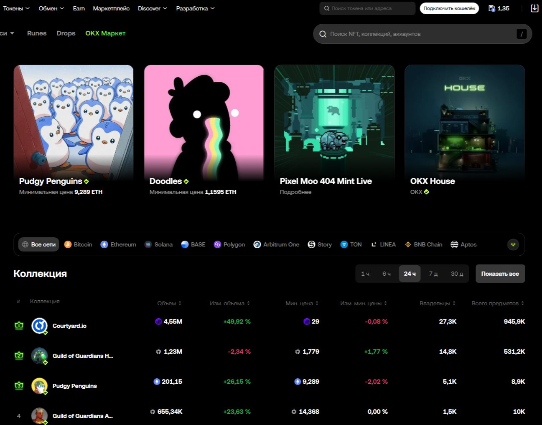The height and width of the screenshot is (425, 542).
Task: Click the verified badge next to Doodles title
Action: tap(186, 181)
